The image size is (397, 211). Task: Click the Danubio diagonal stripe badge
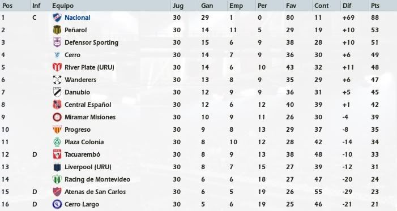pyautogui.click(x=57, y=92)
